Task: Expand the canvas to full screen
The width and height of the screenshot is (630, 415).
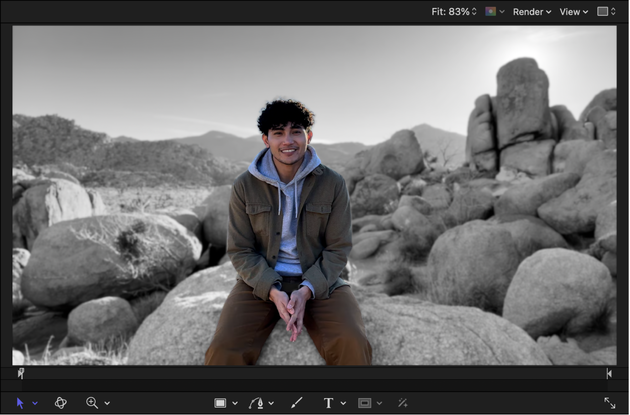Action: 609,403
